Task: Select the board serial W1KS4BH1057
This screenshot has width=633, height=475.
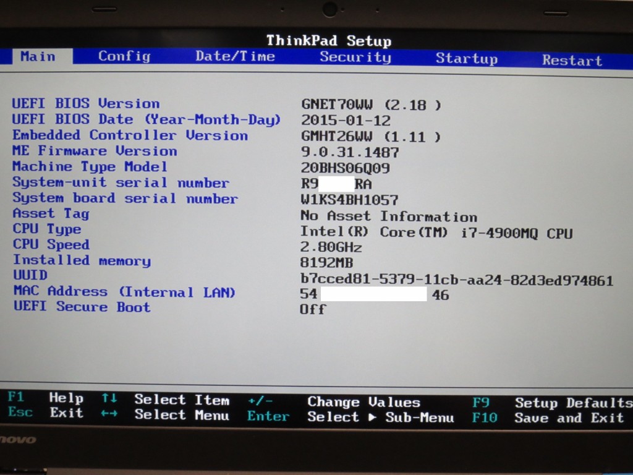Action: click(350, 200)
